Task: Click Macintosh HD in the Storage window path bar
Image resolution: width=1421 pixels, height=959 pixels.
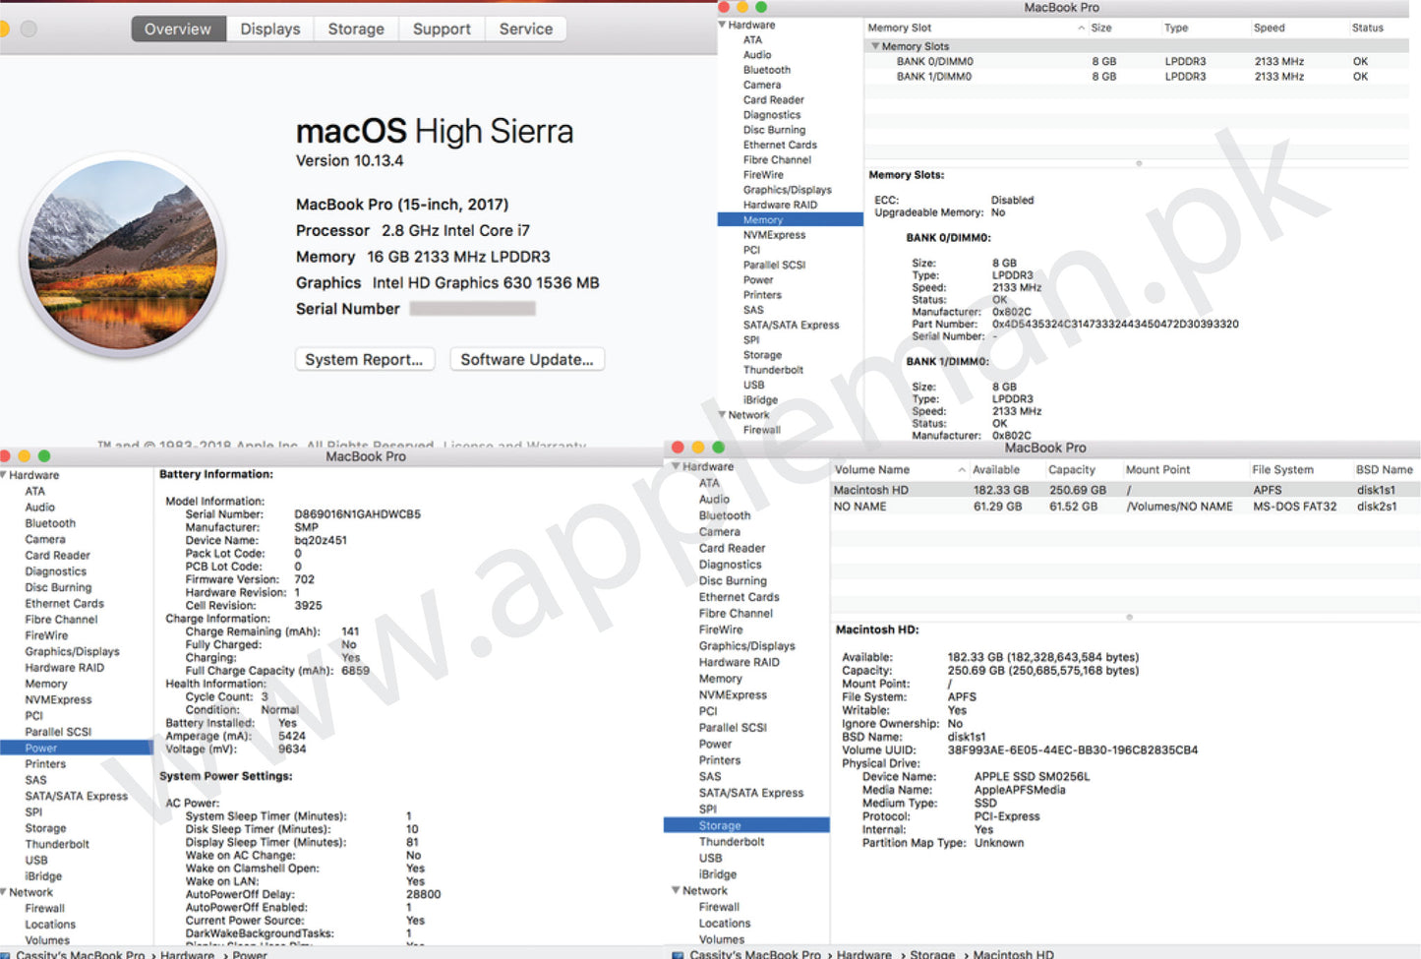Action: (x=1013, y=954)
